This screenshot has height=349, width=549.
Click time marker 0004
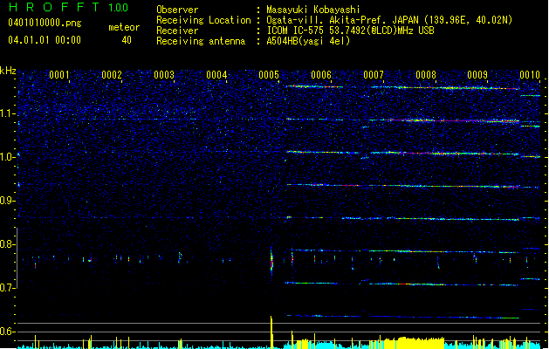pos(216,75)
